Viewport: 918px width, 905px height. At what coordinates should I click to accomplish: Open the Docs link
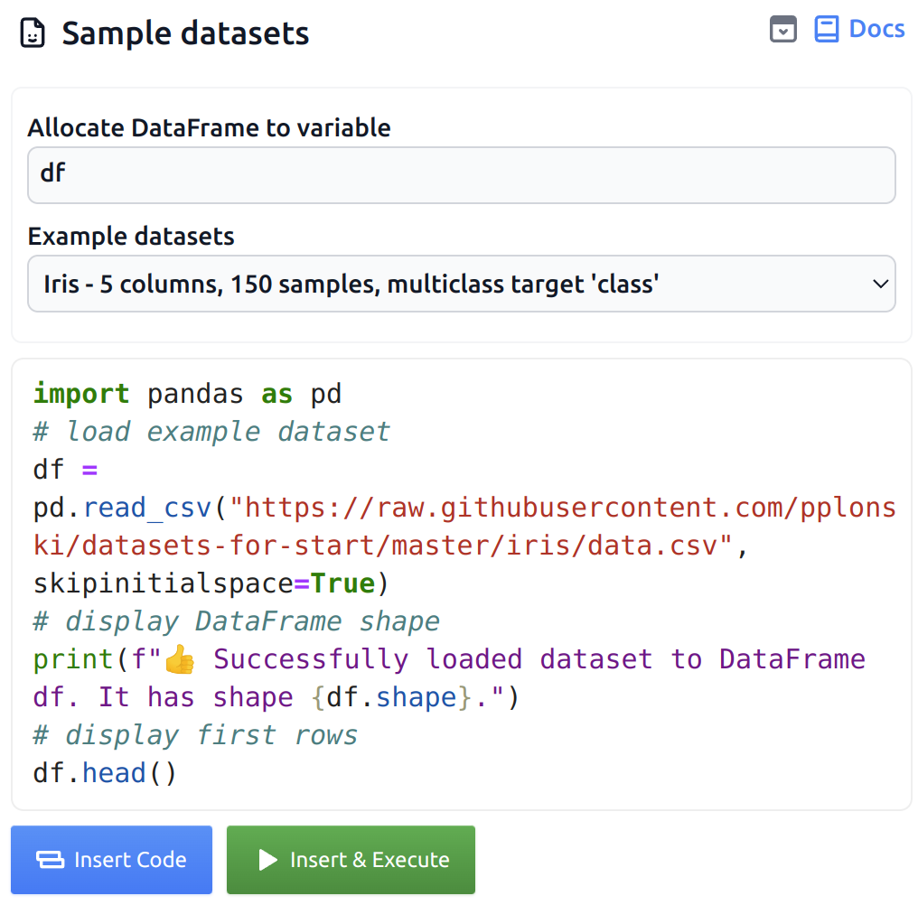point(876,29)
